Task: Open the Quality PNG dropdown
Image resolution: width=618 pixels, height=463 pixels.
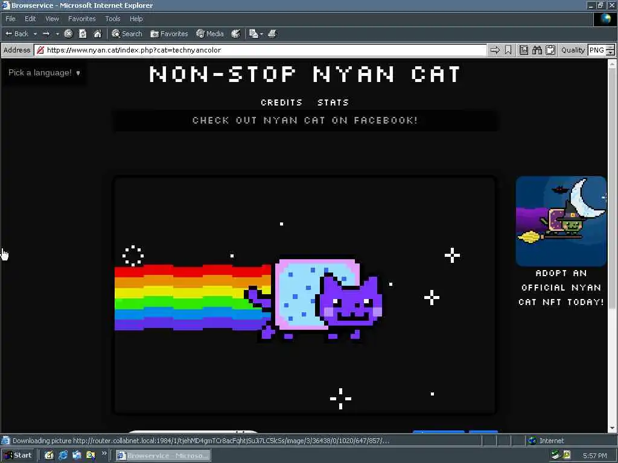Action: [601, 50]
